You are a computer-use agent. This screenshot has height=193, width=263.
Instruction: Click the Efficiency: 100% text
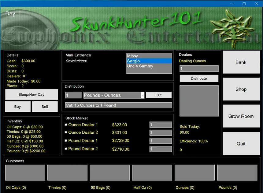pyautogui.click(x=194, y=141)
